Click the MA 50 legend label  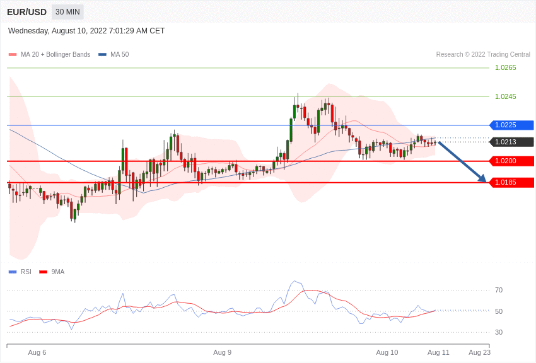click(x=120, y=55)
